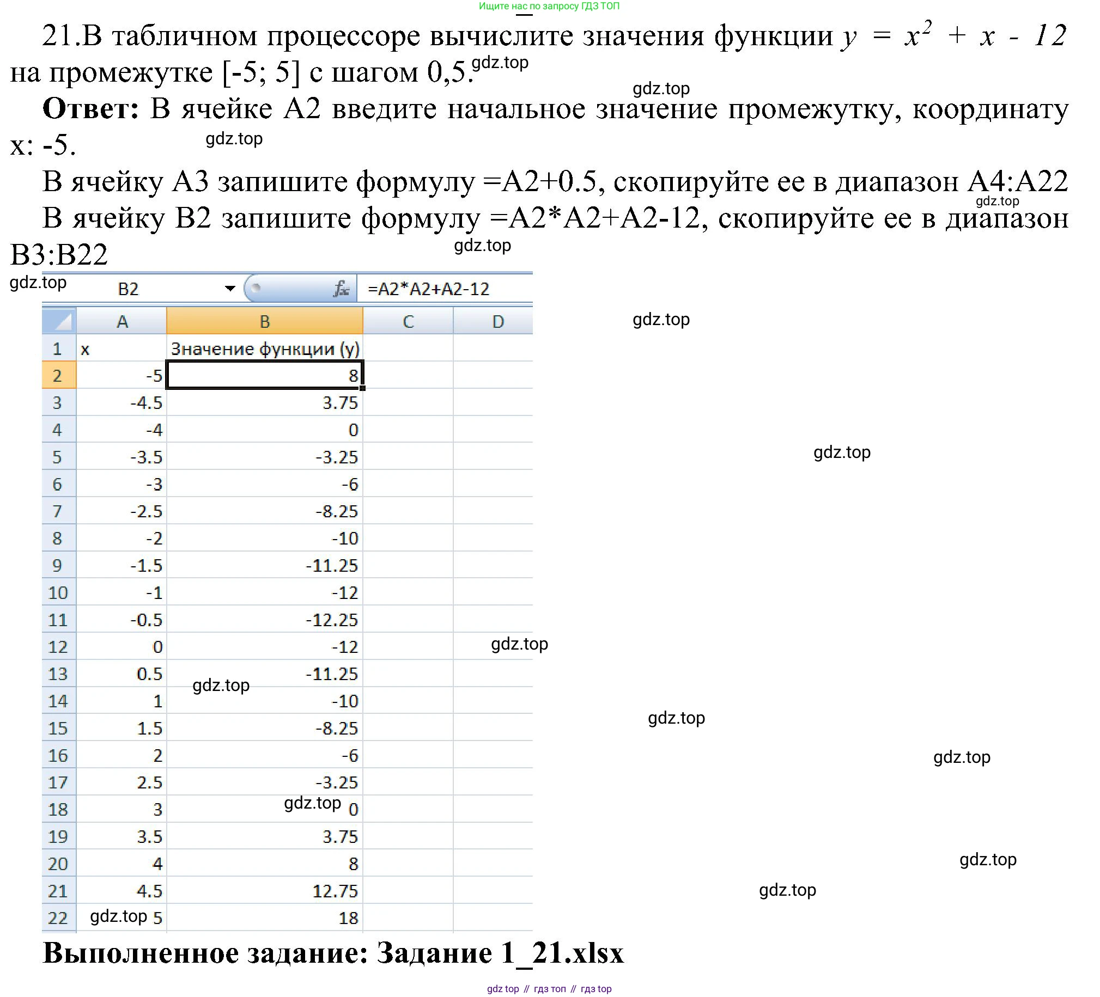Click cell B1 'Значение функции (y)'
1100x997 pixels.
(265, 348)
